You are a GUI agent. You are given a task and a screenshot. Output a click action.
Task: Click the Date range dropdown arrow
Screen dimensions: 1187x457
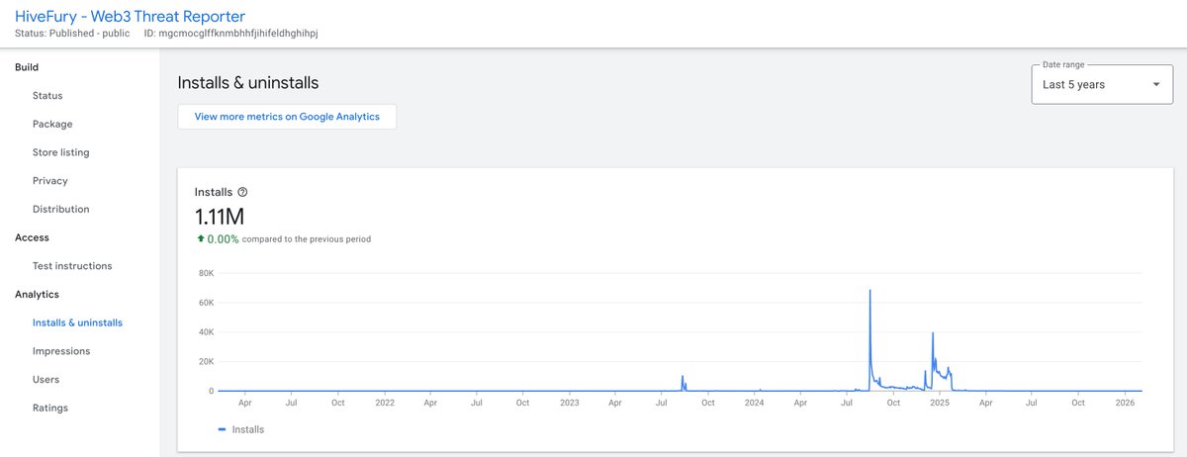pos(1155,85)
